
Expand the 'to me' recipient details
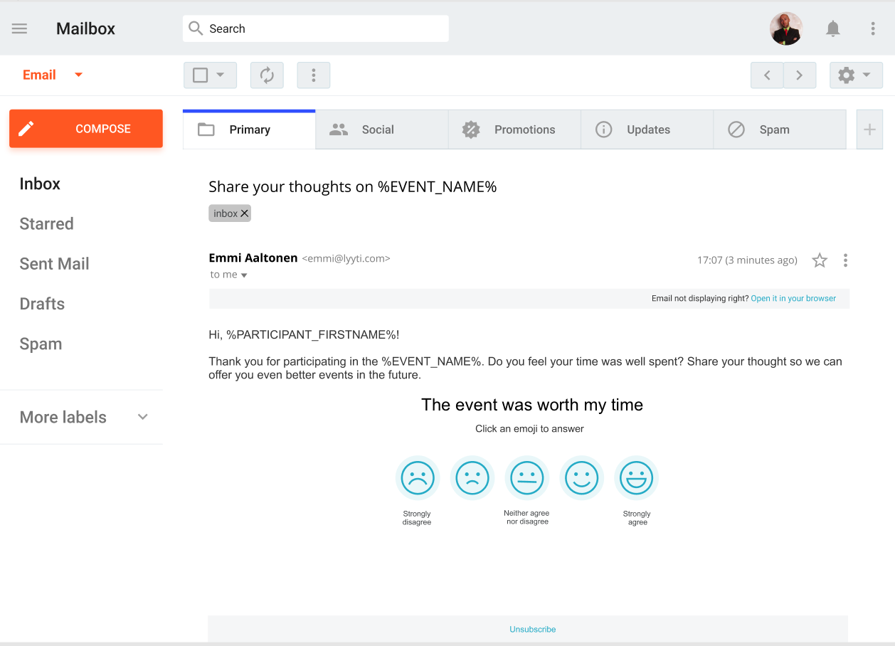245,275
